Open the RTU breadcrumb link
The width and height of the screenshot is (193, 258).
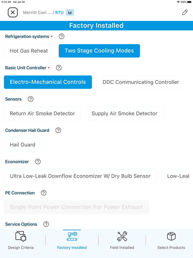click(59, 12)
